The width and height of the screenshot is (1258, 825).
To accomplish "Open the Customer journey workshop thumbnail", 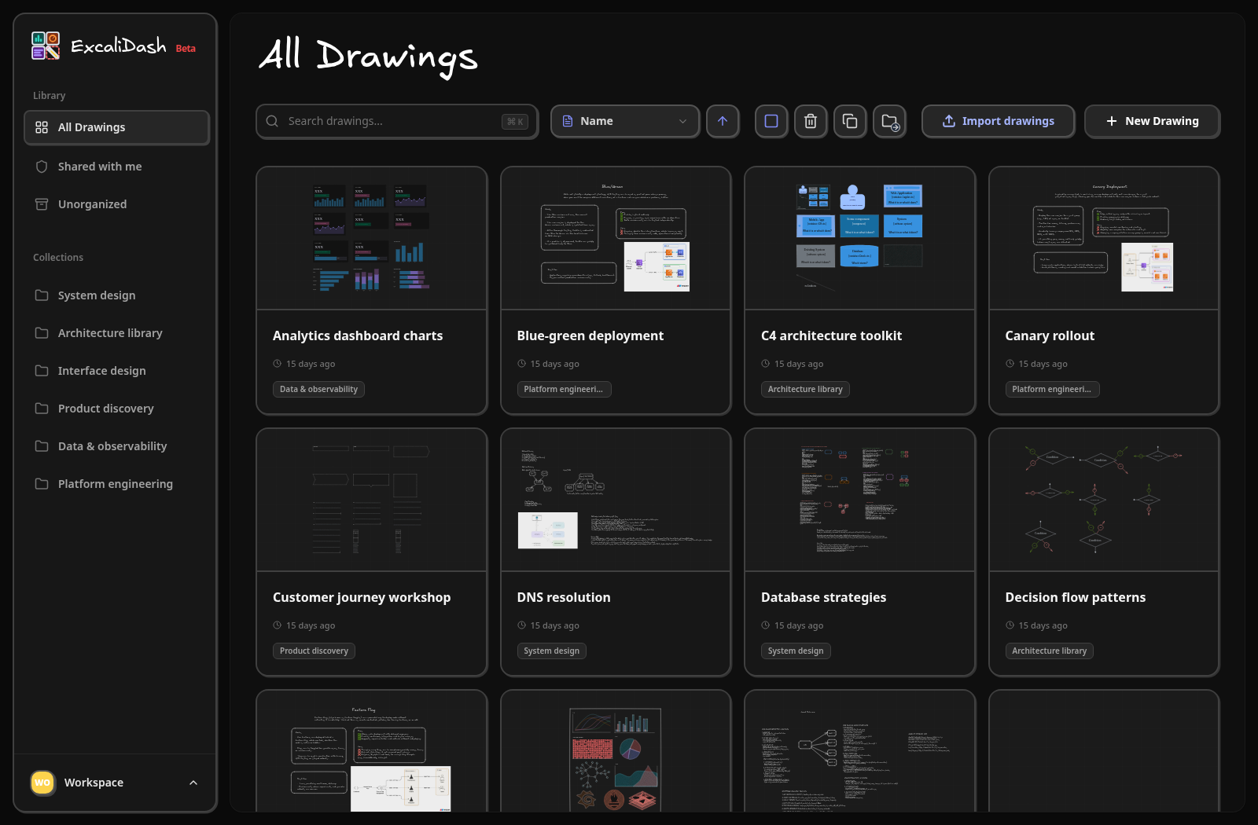I will click(372, 500).
